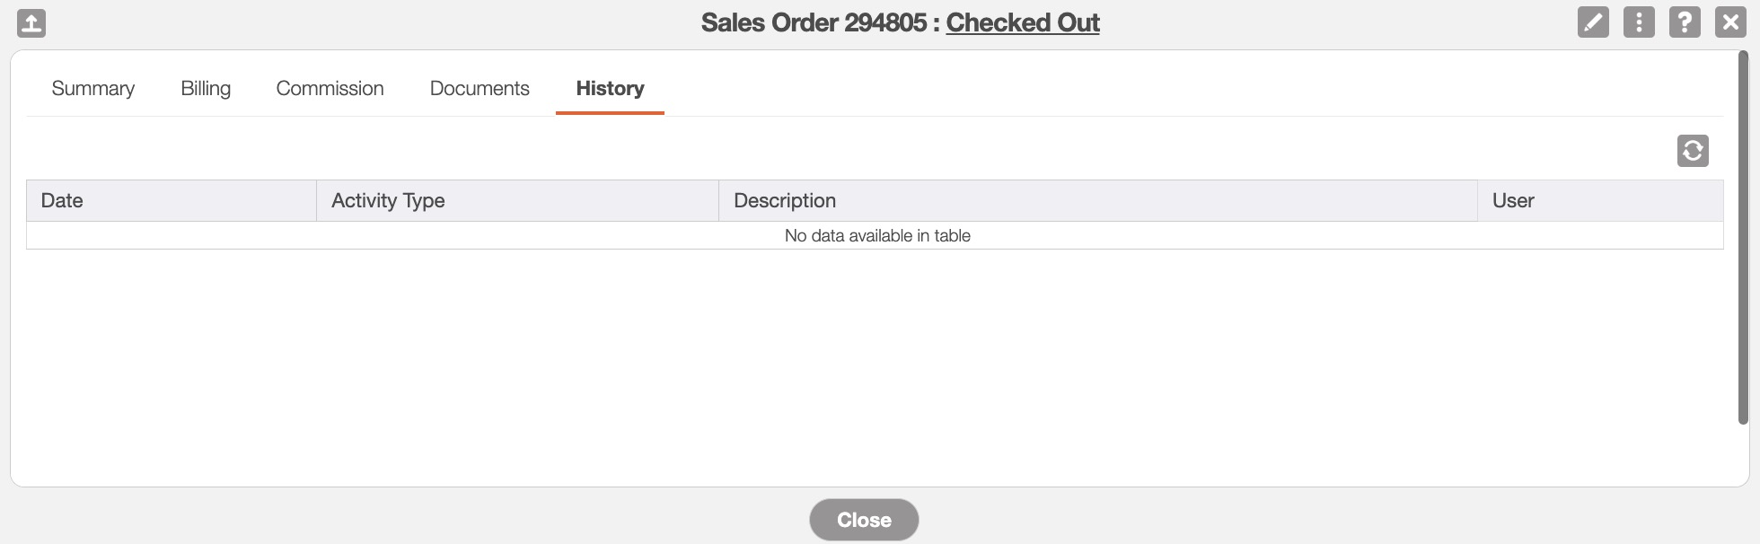
Task: Click the pencil edit icon
Action: coord(1593,22)
